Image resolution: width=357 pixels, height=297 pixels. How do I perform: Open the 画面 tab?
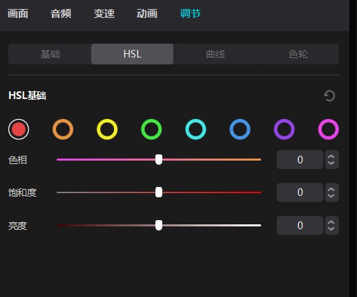(x=18, y=13)
